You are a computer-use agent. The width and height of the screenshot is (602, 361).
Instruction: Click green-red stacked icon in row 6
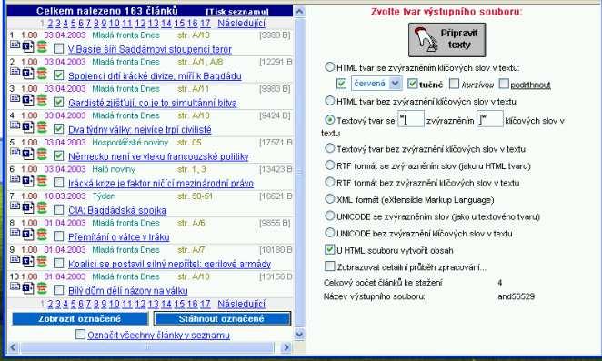[x=42, y=181]
